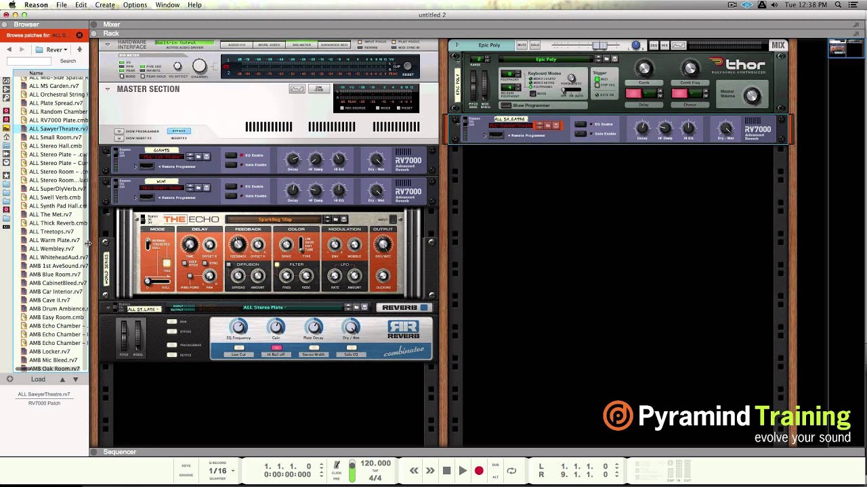Toggle the Show Programmer button in the Master Section
The height and width of the screenshot is (487, 867).
click(x=119, y=131)
